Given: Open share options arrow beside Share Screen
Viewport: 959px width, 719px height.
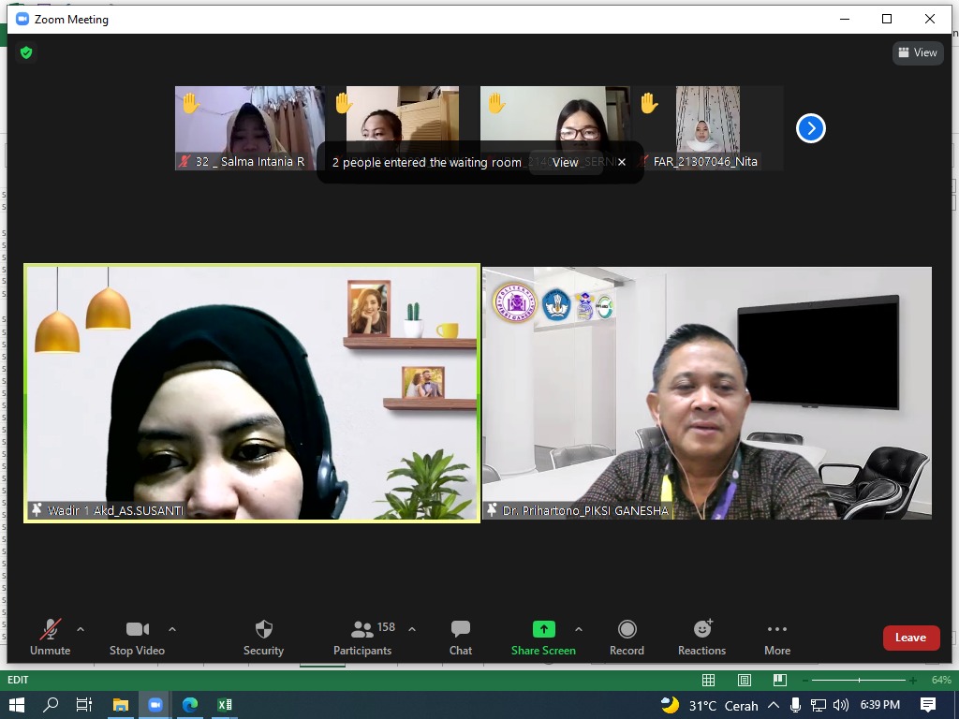Looking at the screenshot, I should pos(579,629).
